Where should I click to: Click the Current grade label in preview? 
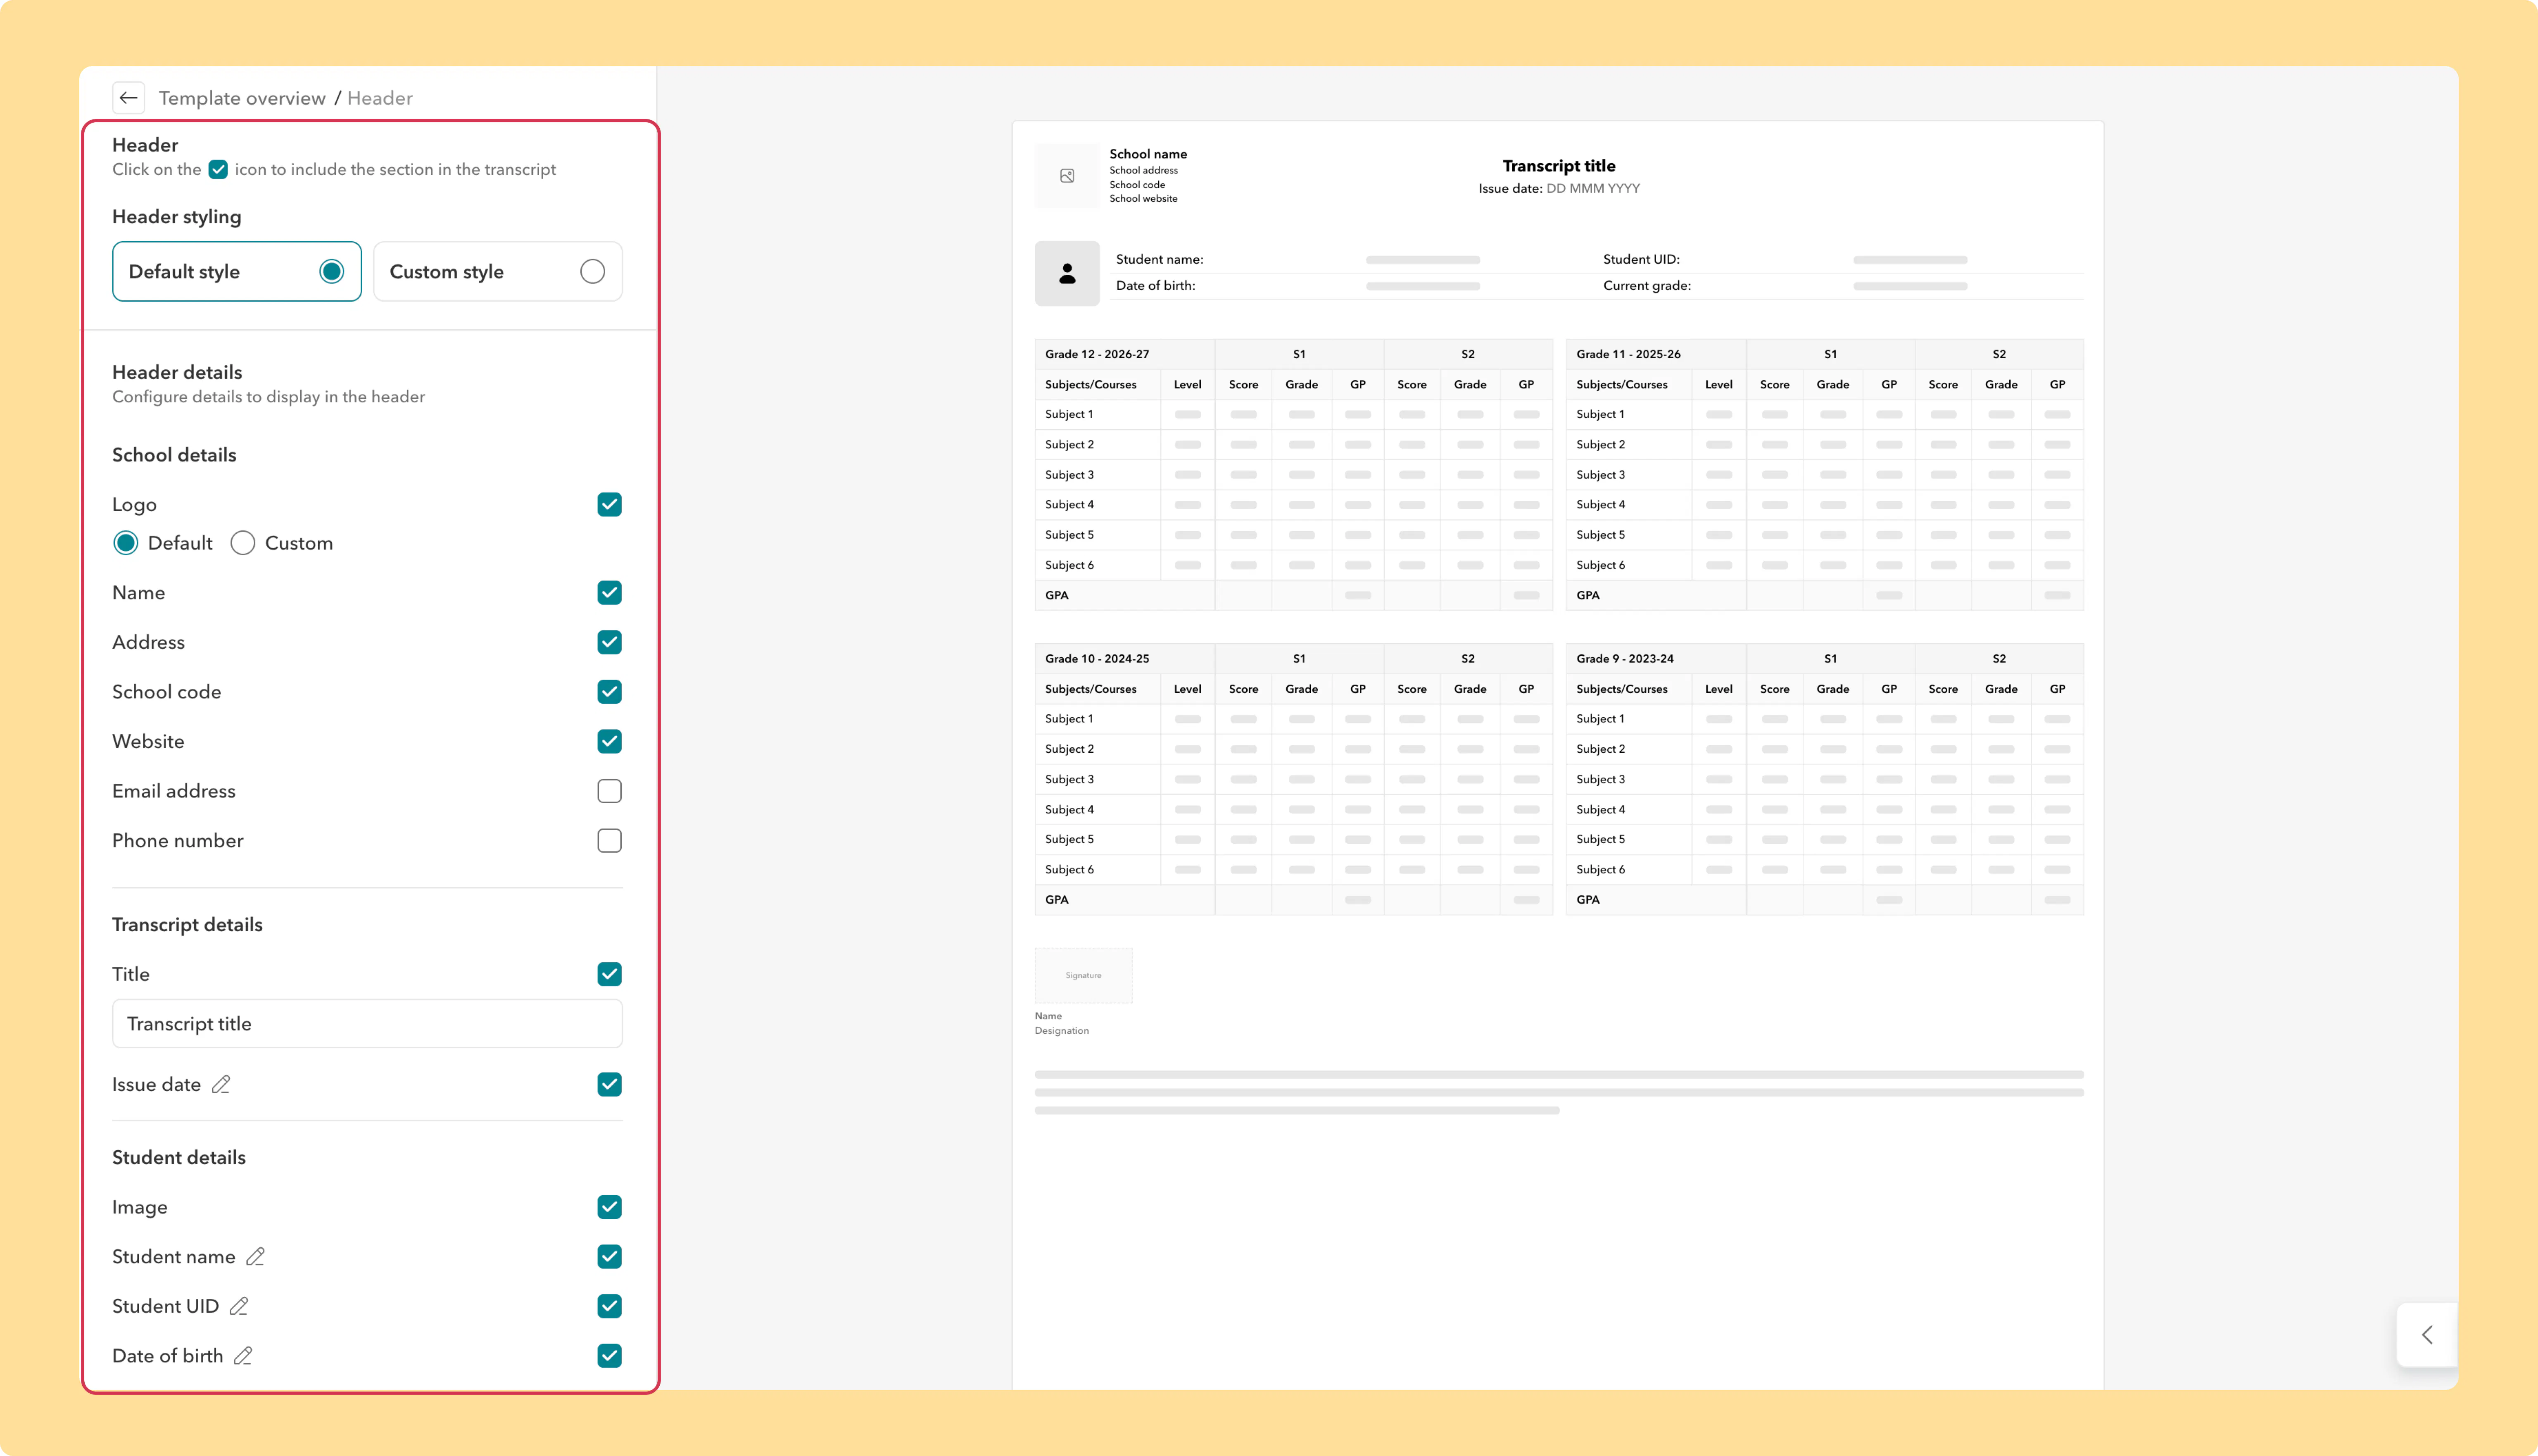1647,286
